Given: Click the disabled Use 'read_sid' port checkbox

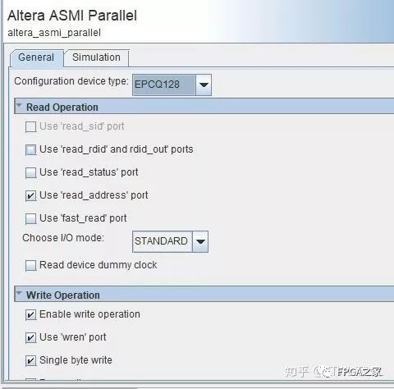Looking at the screenshot, I should [30, 127].
